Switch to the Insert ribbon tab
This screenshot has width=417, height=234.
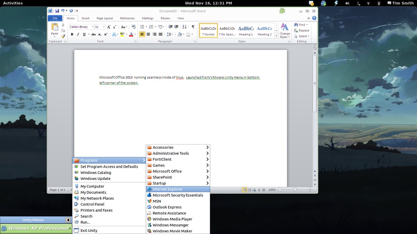click(85, 18)
